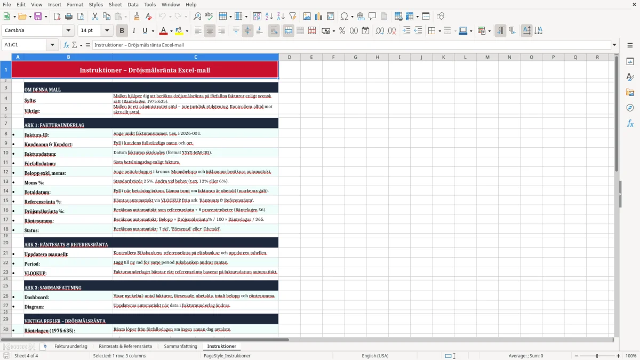Switch to the Fakturaunderlag sheet tab
Viewport: 640px width, 360px height.
[71, 346]
